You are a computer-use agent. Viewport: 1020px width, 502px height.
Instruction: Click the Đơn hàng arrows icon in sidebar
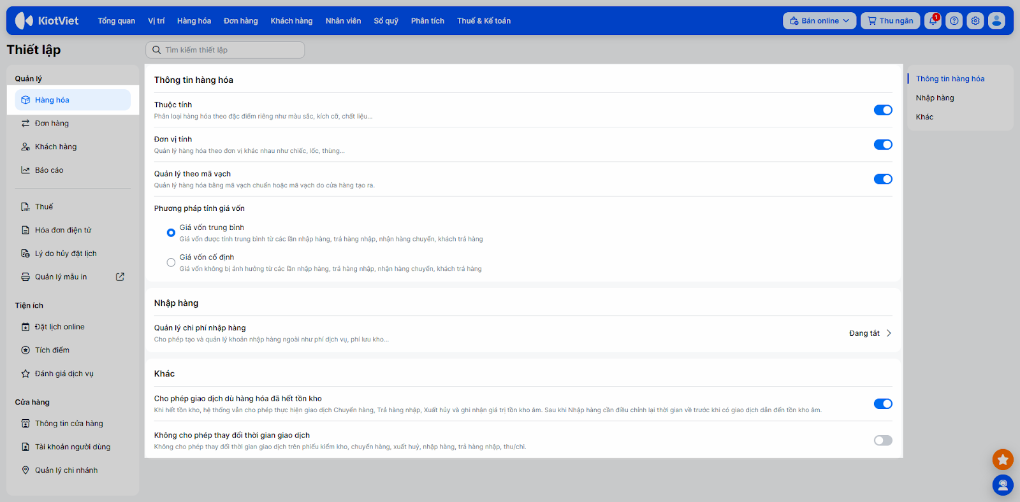coord(25,124)
